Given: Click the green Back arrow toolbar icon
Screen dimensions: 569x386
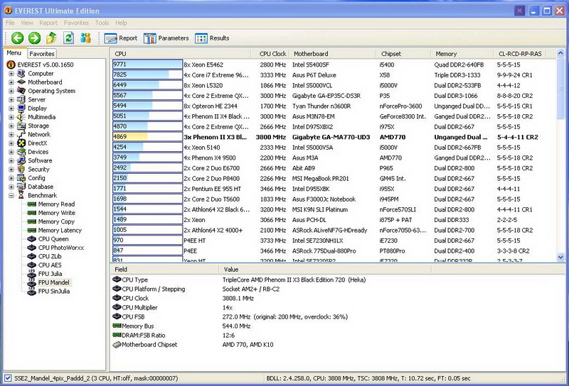Looking at the screenshot, I should pos(17,38).
